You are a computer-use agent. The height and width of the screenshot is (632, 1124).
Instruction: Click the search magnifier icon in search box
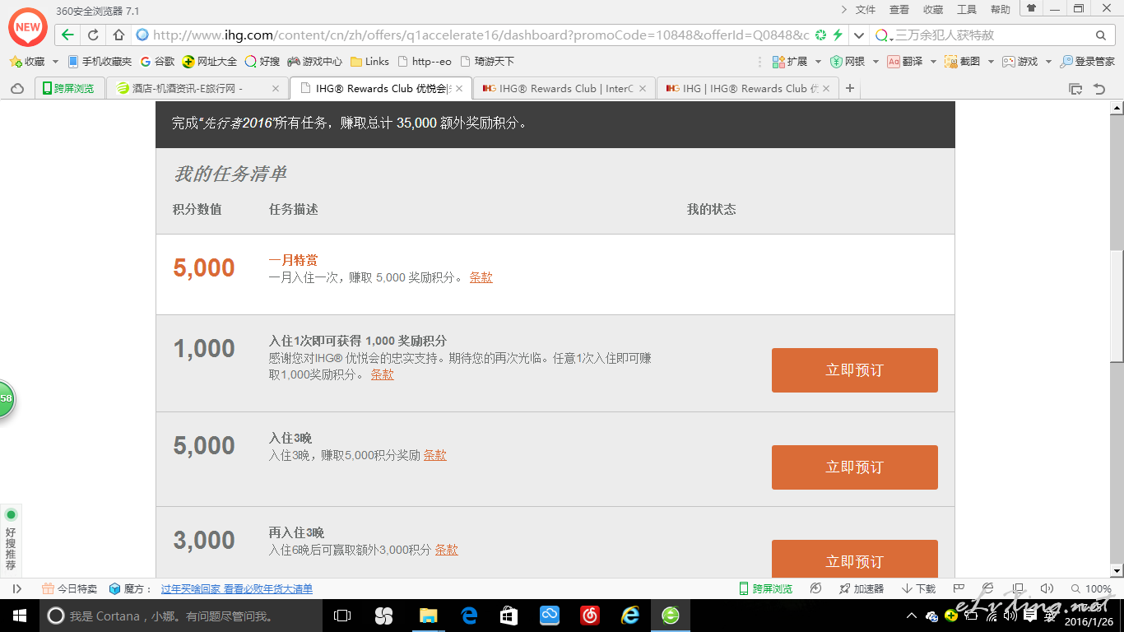tap(1101, 35)
